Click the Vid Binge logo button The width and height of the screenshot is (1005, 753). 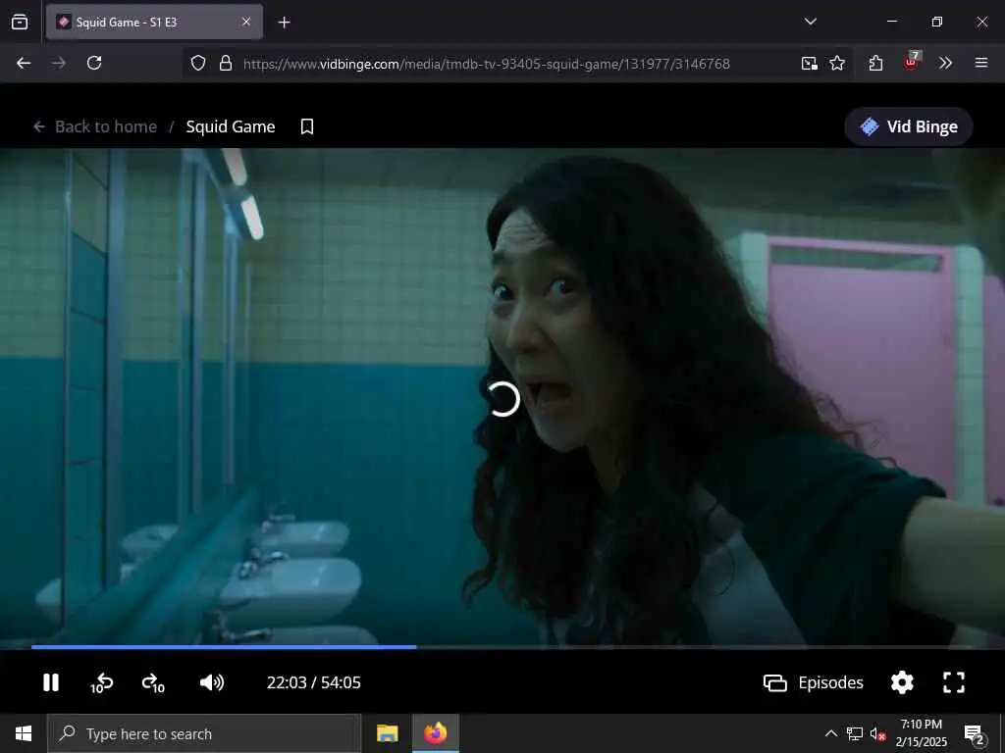coord(909,126)
